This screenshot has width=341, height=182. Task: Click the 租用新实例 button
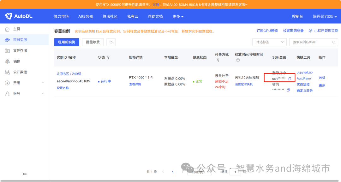[66, 42]
